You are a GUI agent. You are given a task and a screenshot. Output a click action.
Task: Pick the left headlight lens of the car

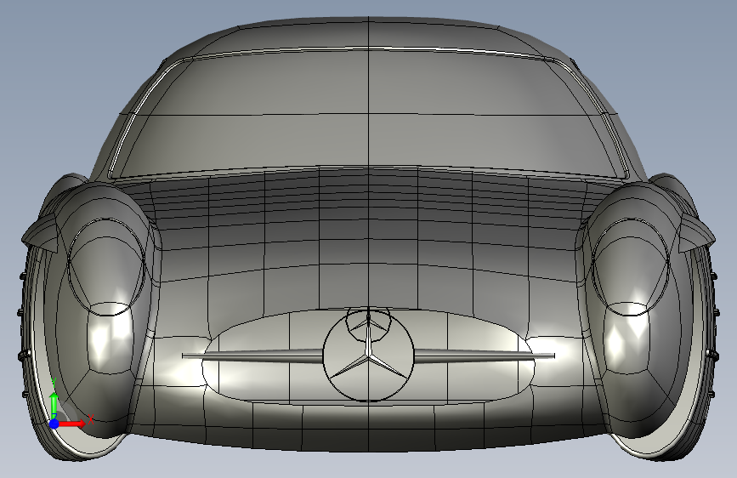point(106,266)
